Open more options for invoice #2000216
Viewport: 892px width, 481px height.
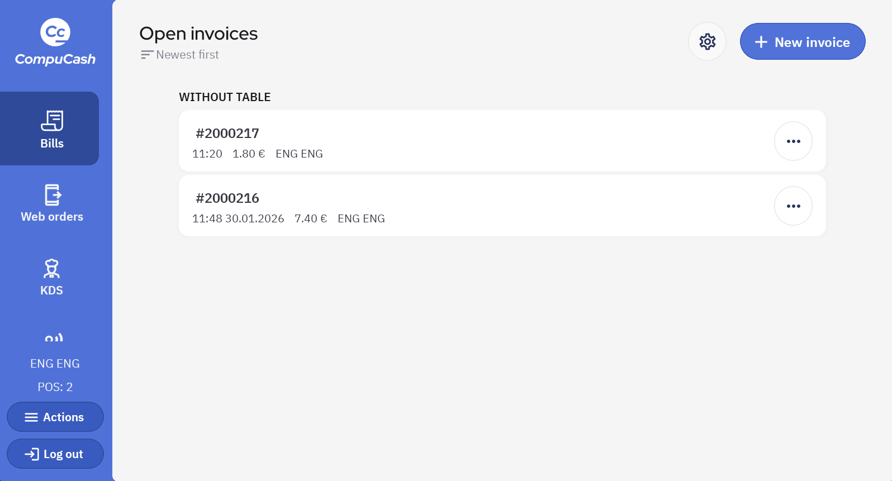[793, 206]
